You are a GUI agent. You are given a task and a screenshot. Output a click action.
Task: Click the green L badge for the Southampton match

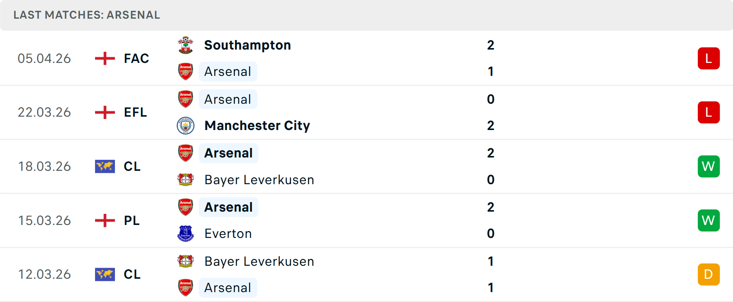point(709,58)
